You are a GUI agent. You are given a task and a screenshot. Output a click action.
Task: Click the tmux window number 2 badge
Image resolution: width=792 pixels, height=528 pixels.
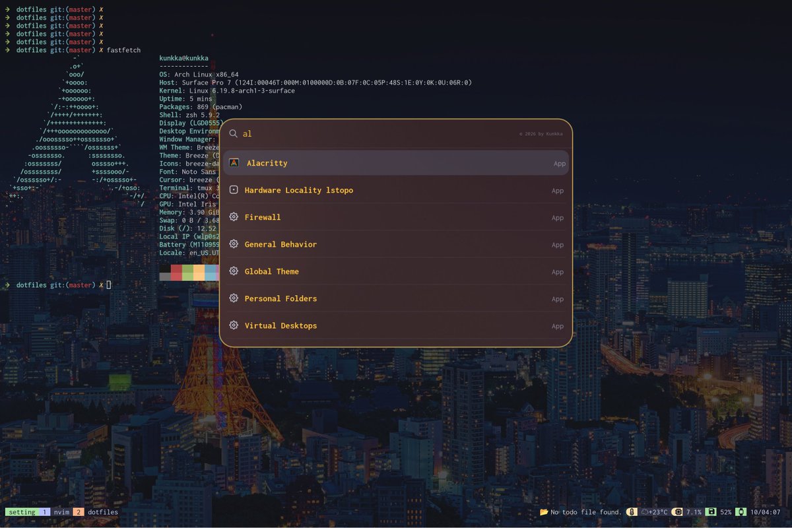[x=78, y=512]
